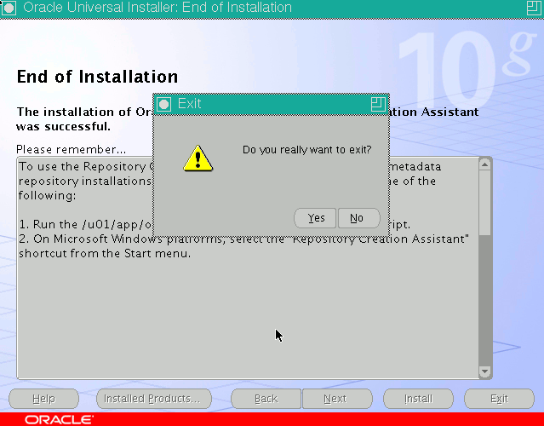Open the installer window menu icon
Screen dimensions: 544x426
(x=9, y=8)
